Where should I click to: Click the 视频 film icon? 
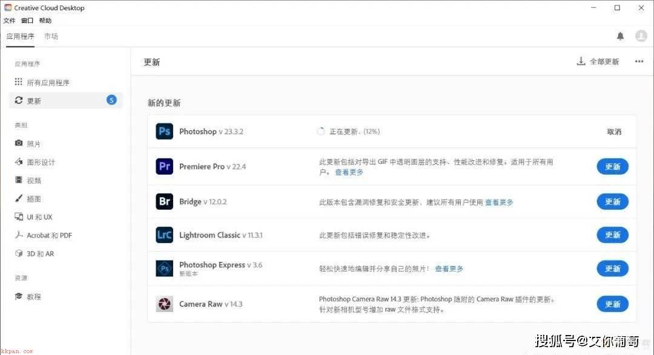tap(19, 180)
